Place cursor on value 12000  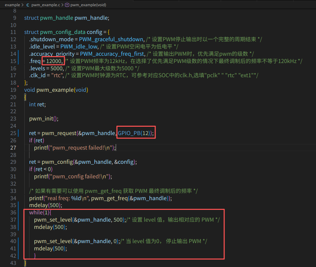click(54, 61)
